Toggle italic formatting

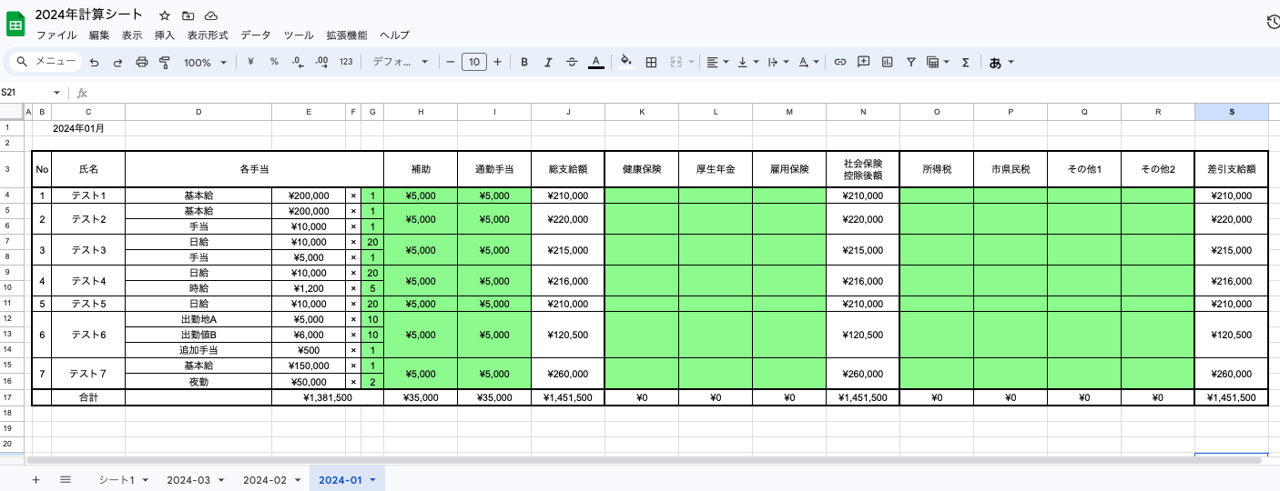[548, 63]
